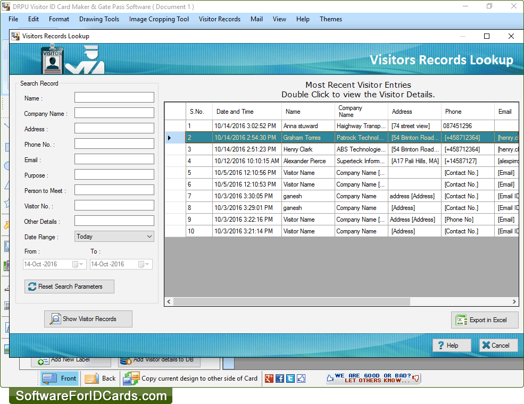Screen dimensions: 524x404
Task: Focus the Email search field
Action: [114, 159]
